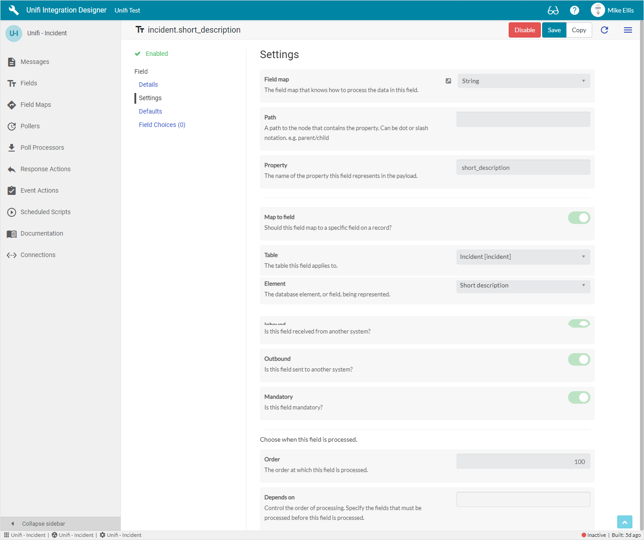Go to Event Actions in sidebar
Viewport: 644px width, 540px height.
(39, 190)
